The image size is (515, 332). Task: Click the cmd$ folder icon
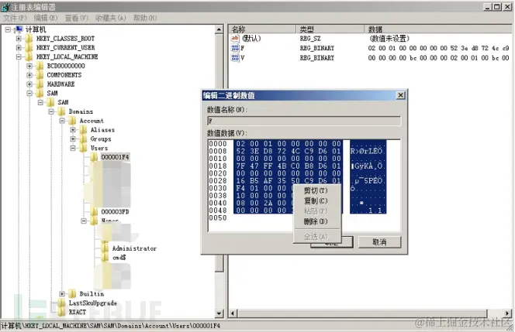pyautogui.click(x=105, y=258)
